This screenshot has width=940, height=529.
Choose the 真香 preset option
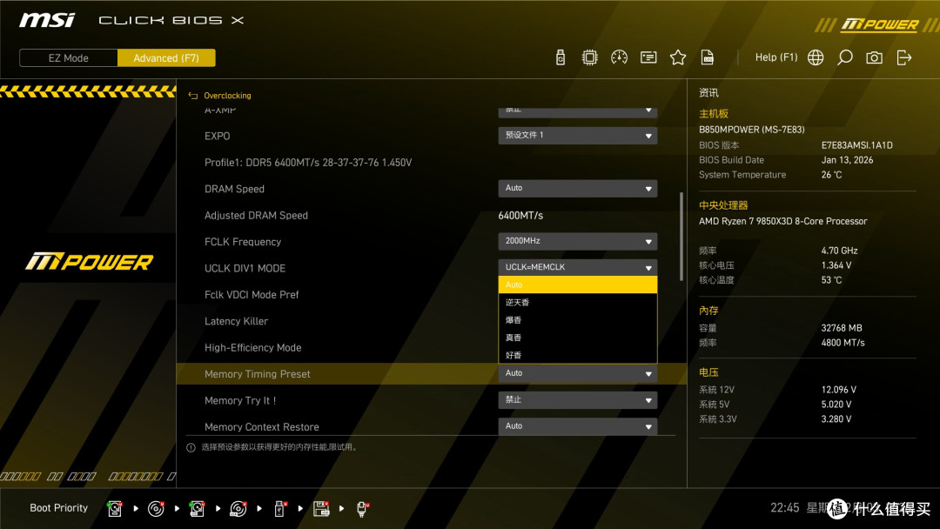coord(577,338)
